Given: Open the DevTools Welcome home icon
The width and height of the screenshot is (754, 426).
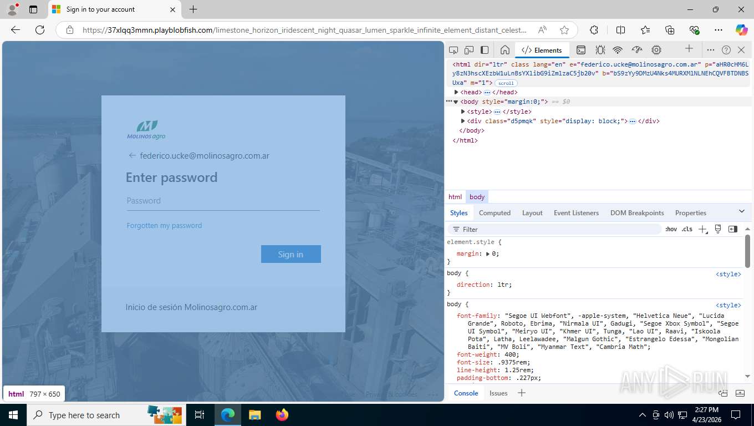Looking at the screenshot, I should (x=505, y=50).
